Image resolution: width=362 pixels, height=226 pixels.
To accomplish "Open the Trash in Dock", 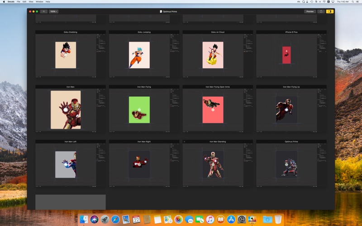I will pyautogui.click(x=278, y=219).
